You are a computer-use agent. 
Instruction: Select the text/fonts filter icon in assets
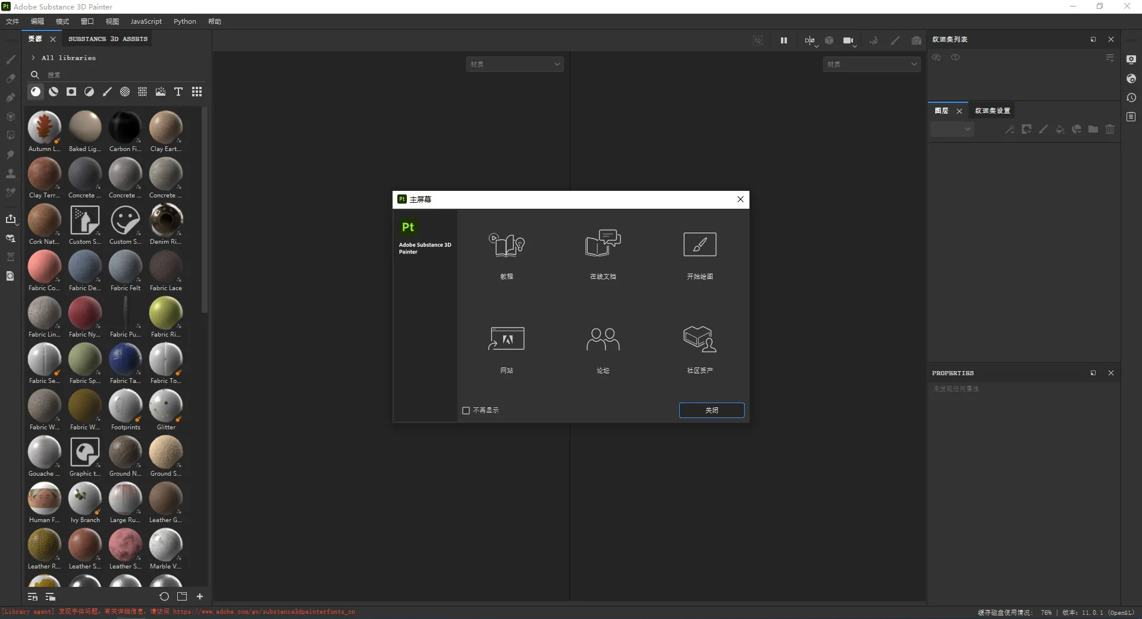click(x=178, y=92)
